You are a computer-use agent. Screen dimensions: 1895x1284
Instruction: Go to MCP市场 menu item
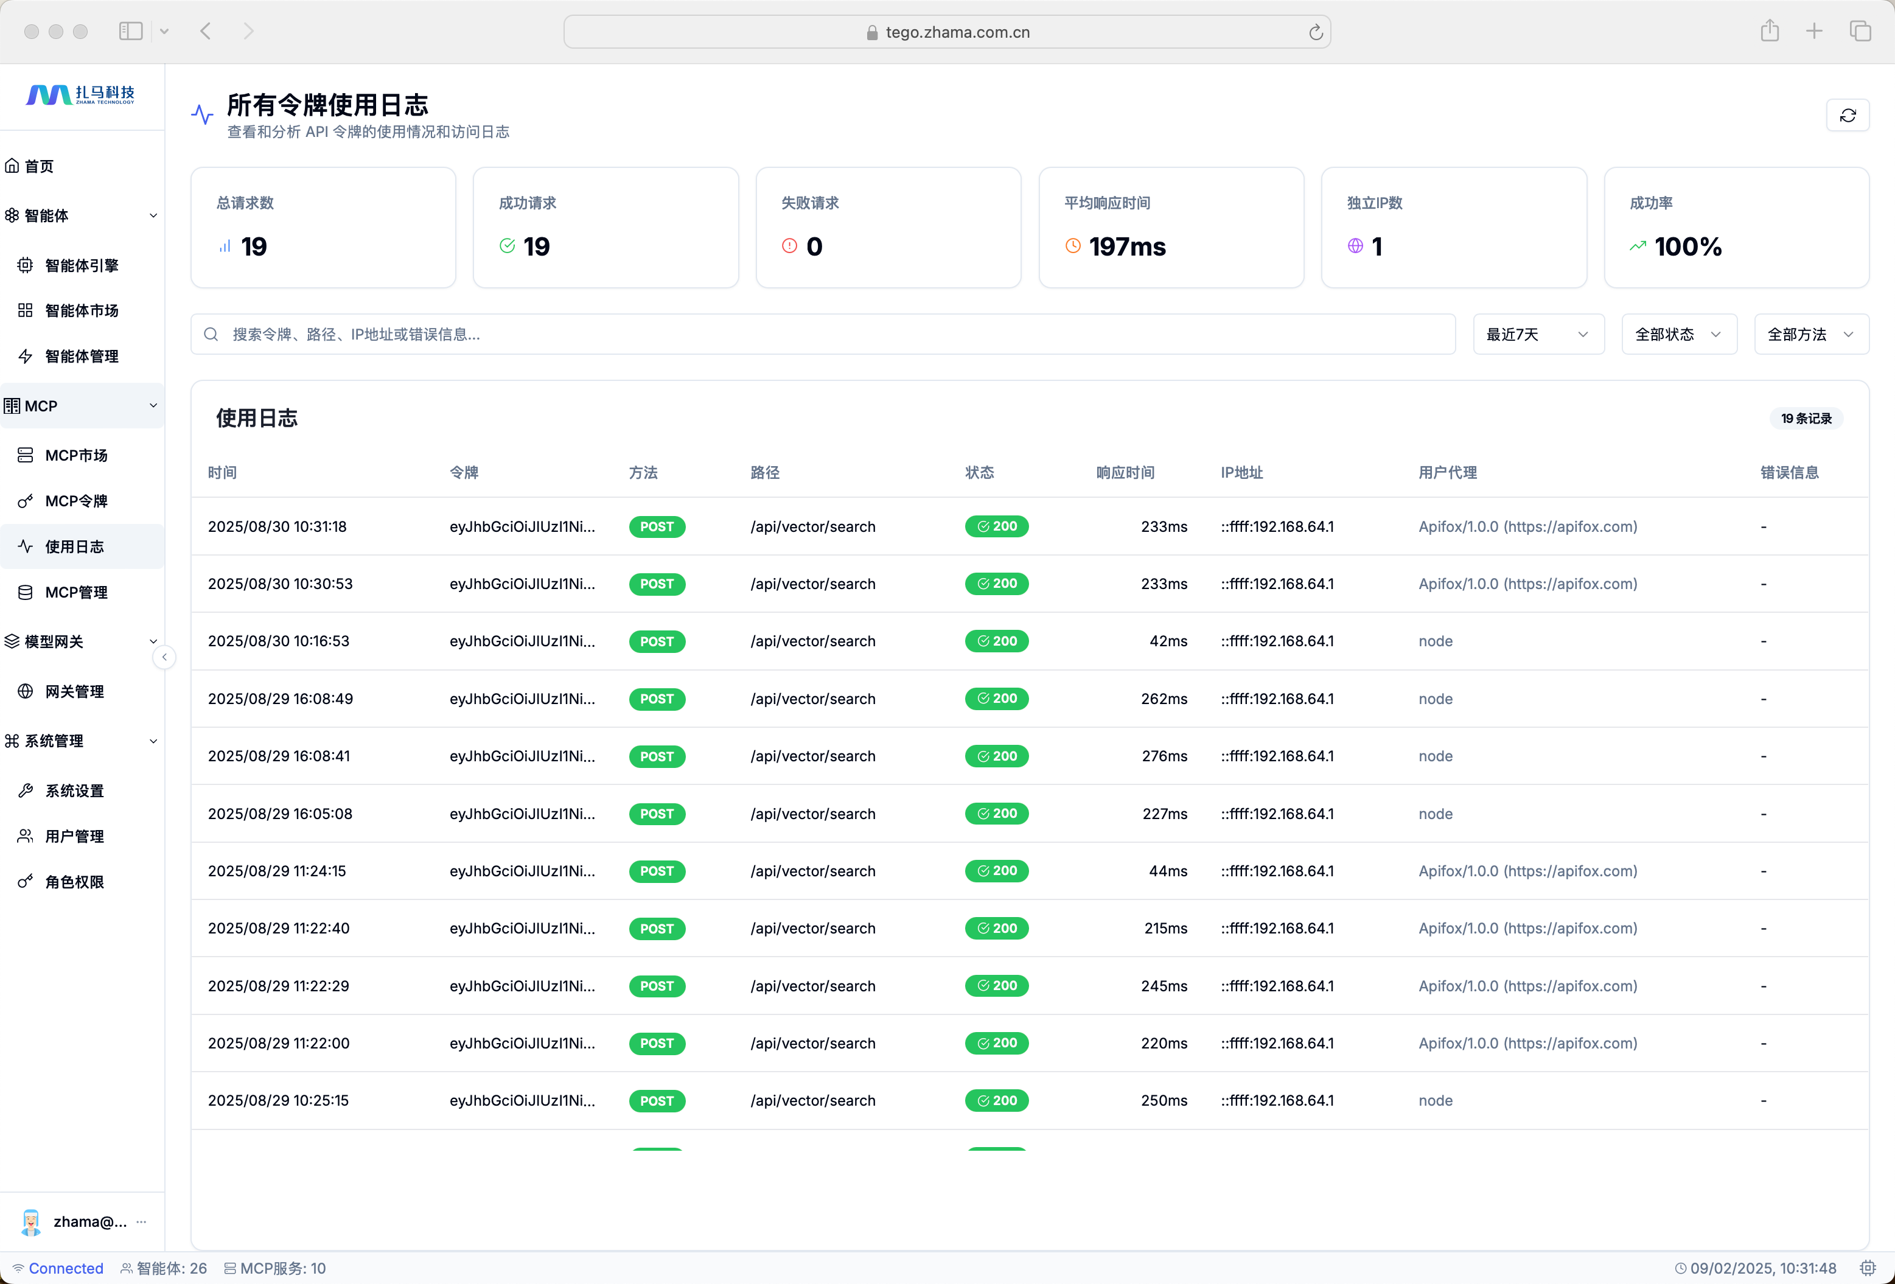tap(76, 456)
